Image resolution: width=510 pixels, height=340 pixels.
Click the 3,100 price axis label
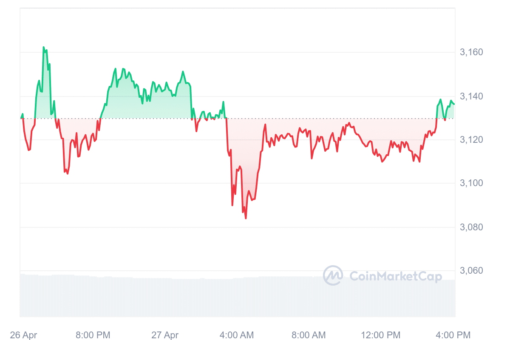[x=471, y=183]
